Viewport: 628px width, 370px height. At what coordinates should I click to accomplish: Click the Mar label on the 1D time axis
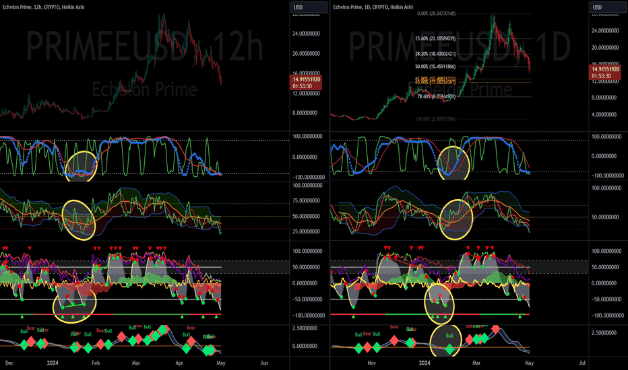click(x=476, y=363)
